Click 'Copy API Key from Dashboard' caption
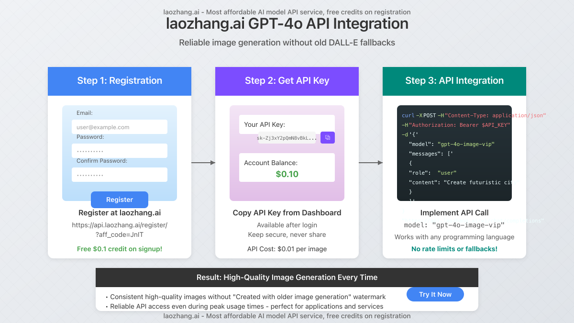Screen dimensions: 574x323 tap(287, 213)
